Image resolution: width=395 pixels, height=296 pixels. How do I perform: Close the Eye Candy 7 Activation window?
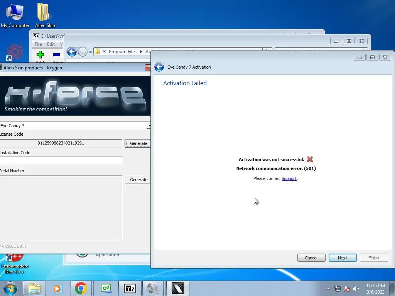[x=385, y=57]
